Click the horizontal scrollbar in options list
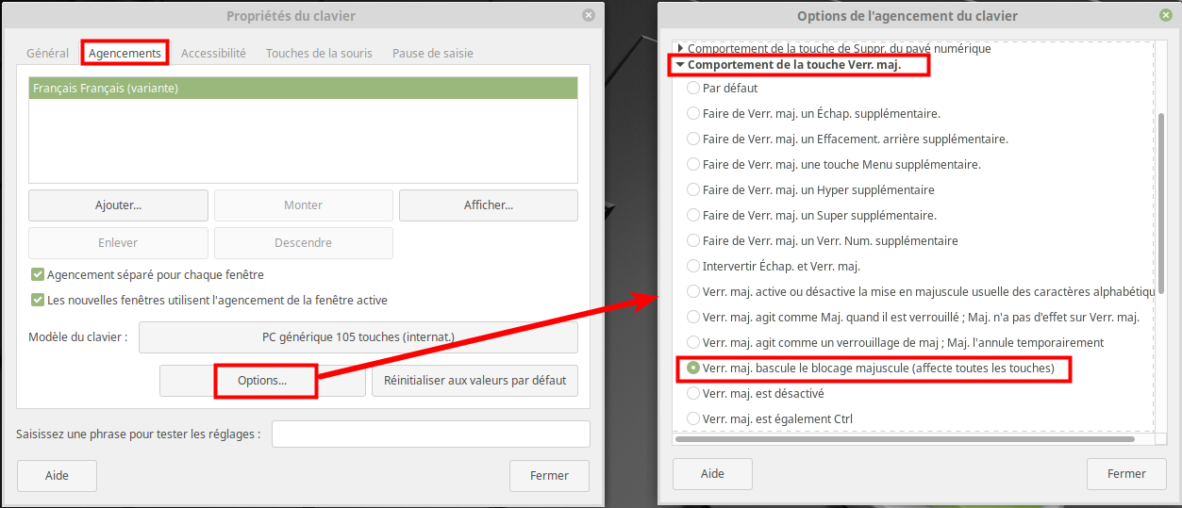This screenshot has width=1182, height=508. [x=906, y=438]
